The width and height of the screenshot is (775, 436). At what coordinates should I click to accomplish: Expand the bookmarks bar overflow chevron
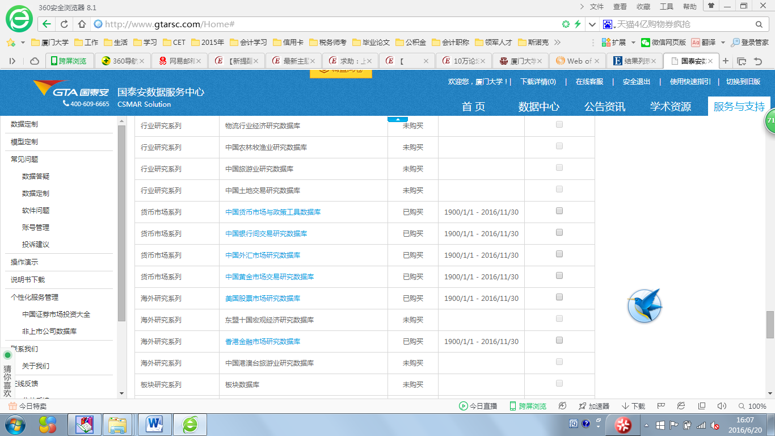(x=557, y=43)
